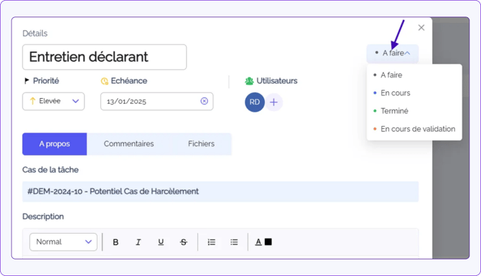Click the 'Description' label

click(x=43, y=216)
